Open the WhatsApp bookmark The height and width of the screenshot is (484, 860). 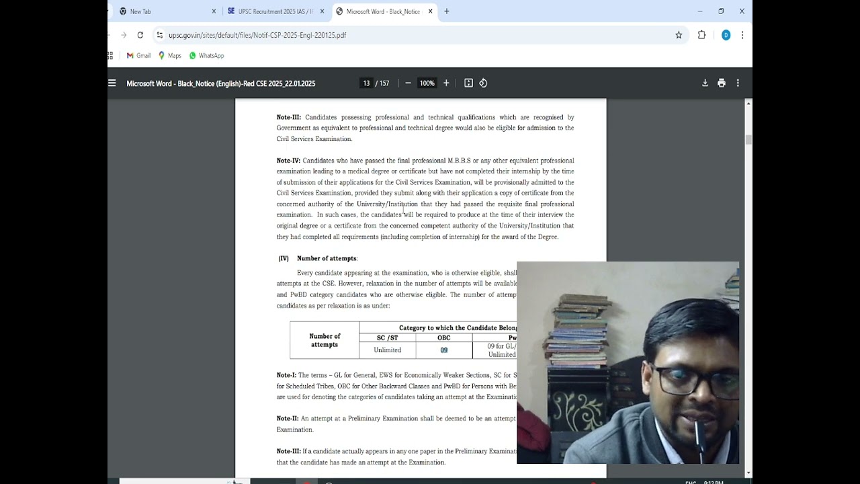206,56
